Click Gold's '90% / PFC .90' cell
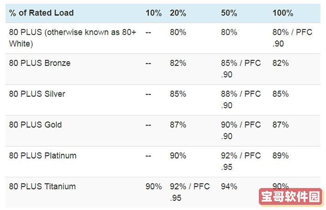 click(241, 131)
